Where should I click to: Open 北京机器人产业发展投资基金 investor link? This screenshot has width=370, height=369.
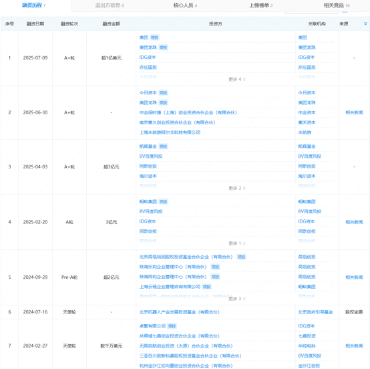click(x=180, y=312)
